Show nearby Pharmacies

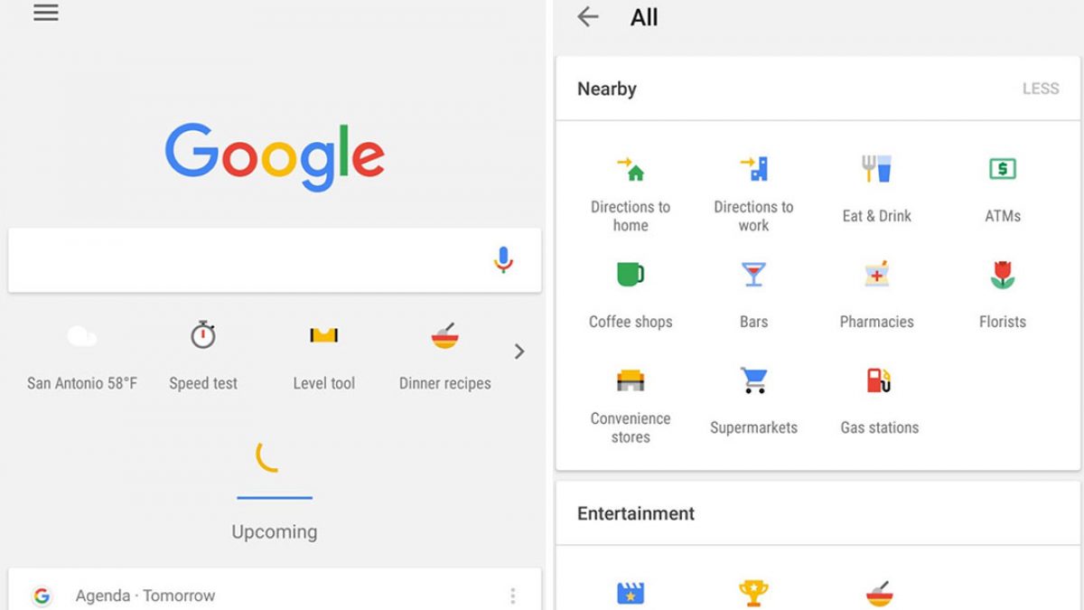click(877, 295)
